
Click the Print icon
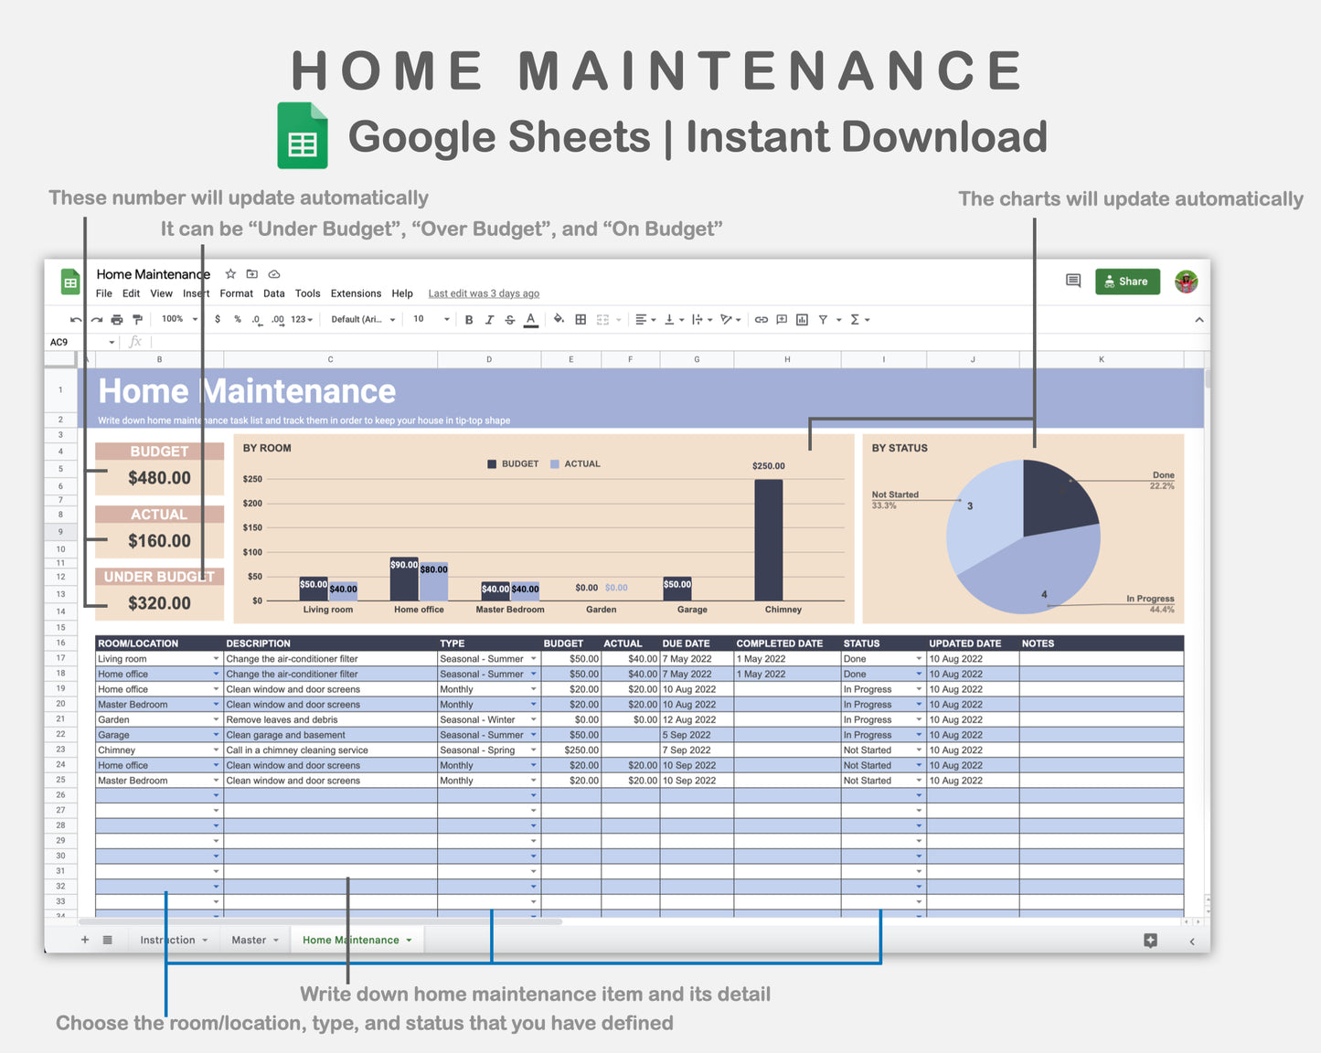tap(116, 319)
